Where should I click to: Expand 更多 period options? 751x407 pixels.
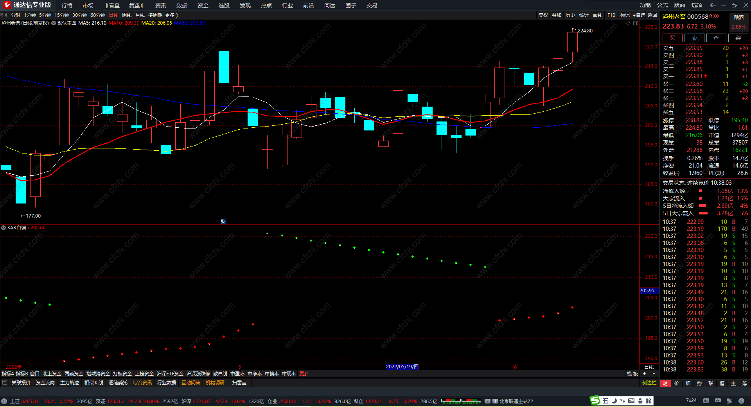click(x=171, y=15)
